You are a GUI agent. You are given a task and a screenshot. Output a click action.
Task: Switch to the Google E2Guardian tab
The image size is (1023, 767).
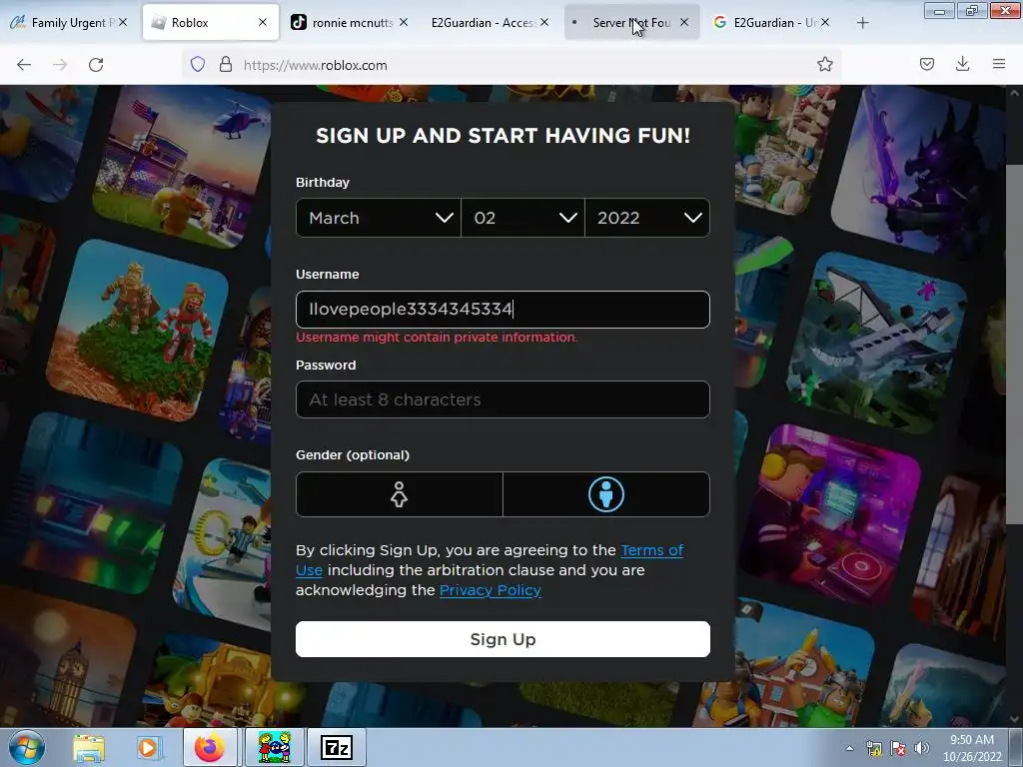(x=772, y=22)
